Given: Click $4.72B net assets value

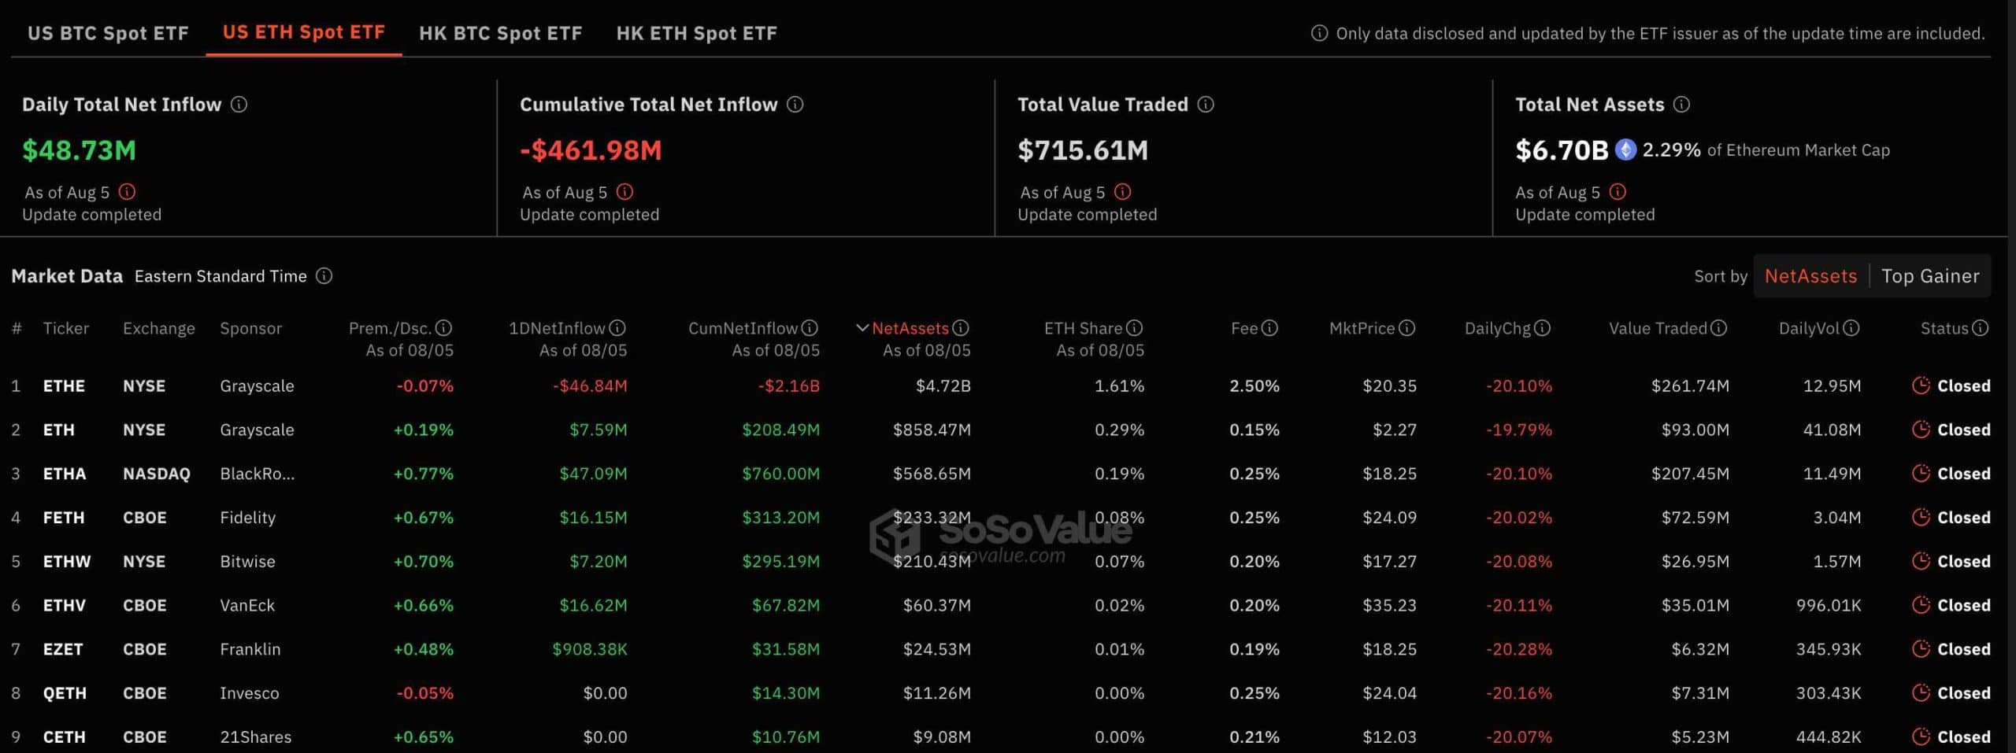Looking at the screenshot, I should point(943,386).
